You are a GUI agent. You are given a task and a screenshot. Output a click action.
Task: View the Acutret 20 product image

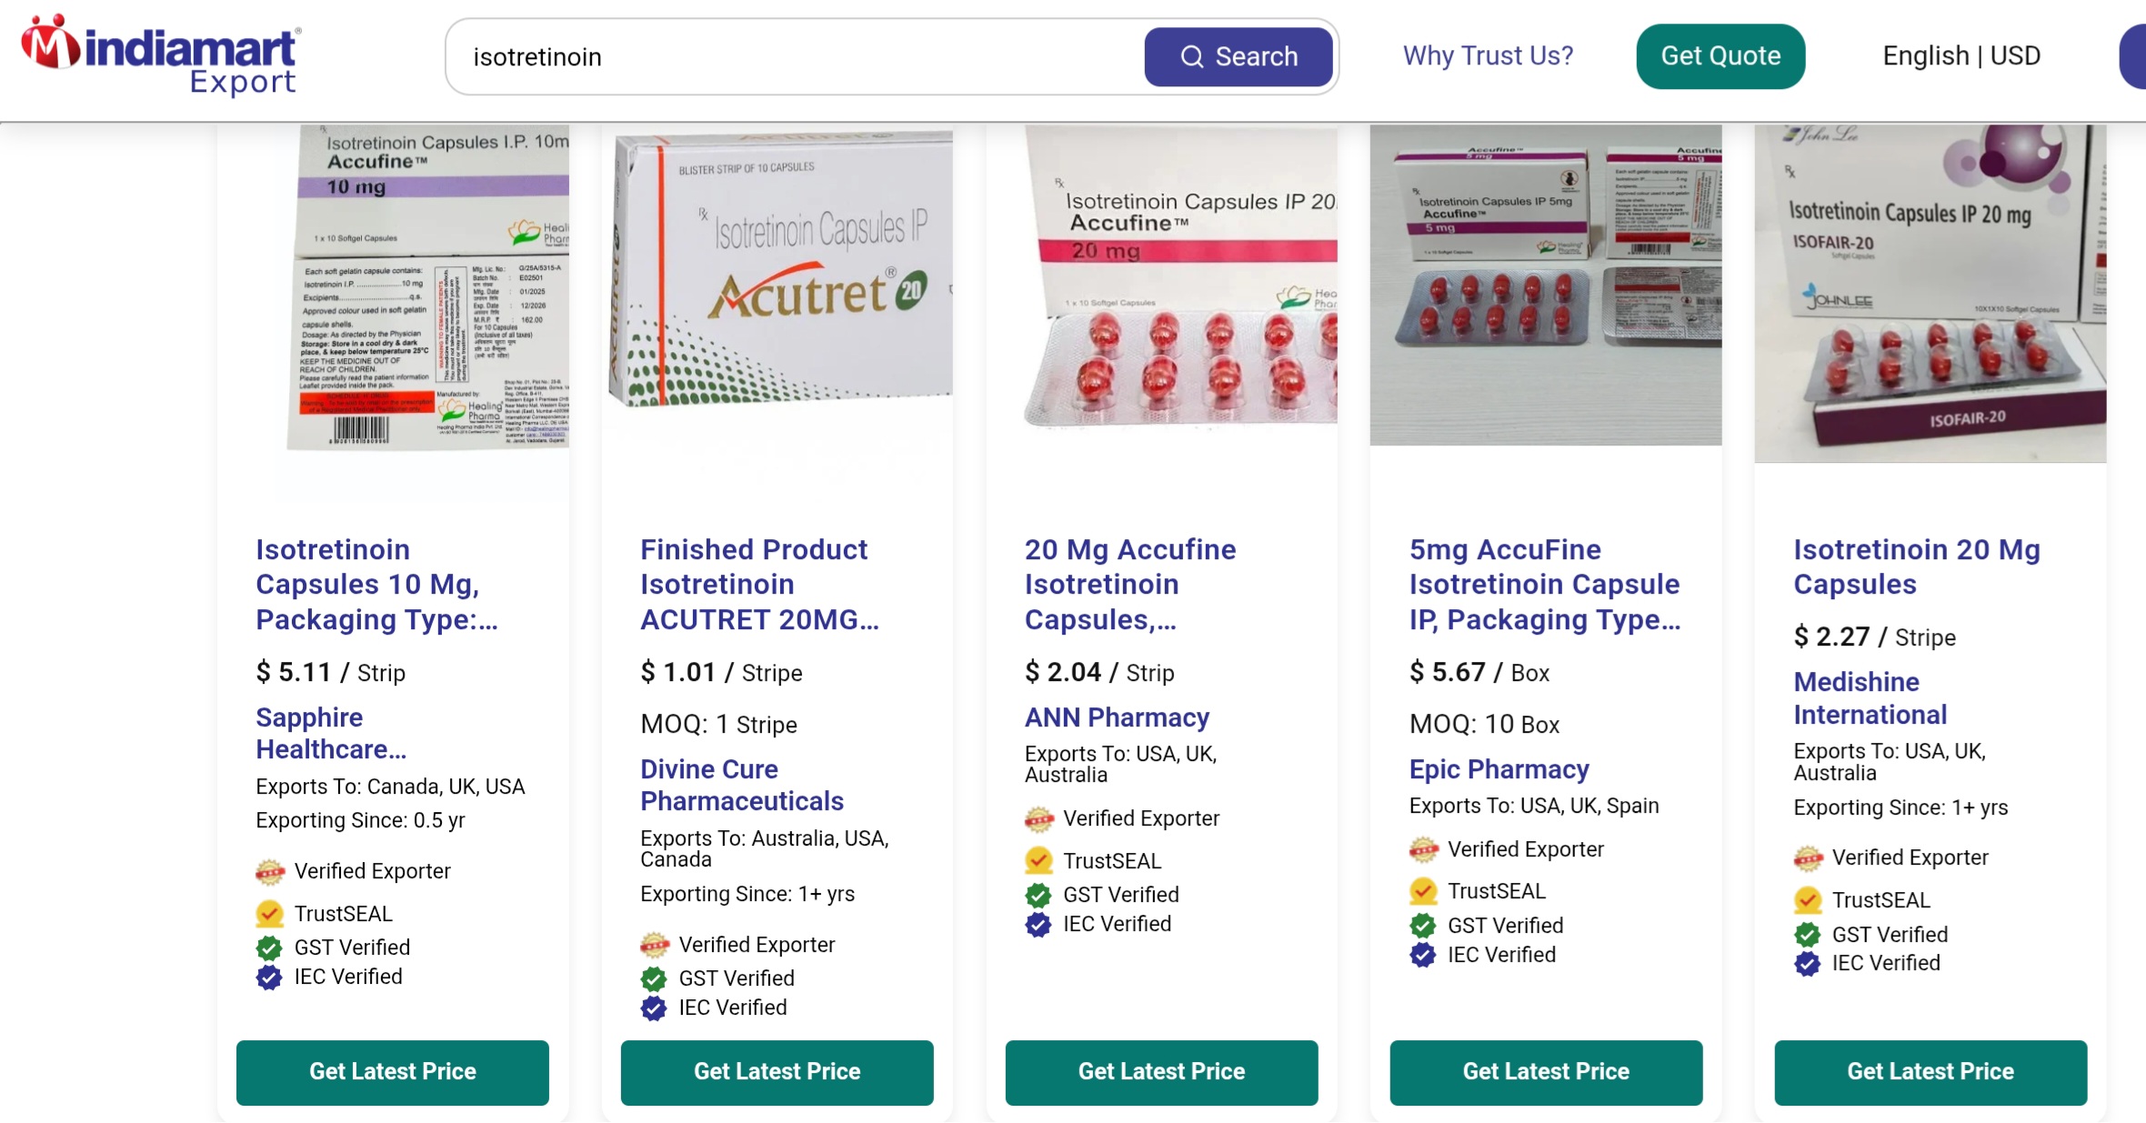coord(778,273)
